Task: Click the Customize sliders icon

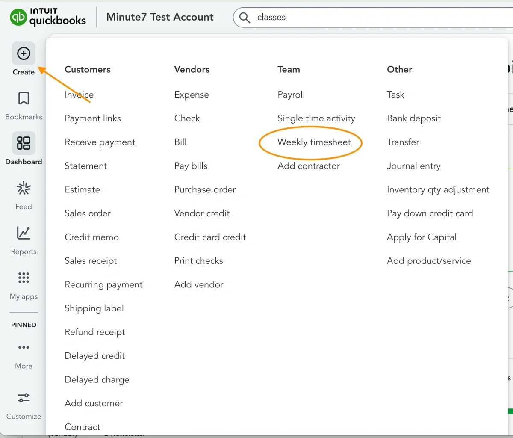Action: (x=24, y=398)
